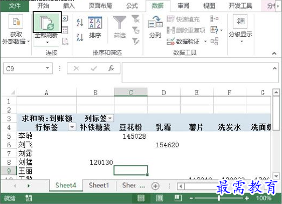Open the Developer tab

tap(240, 5)
